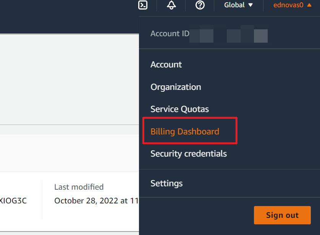Click the XIOG3C identifier text
Viewport: 320px width, 235px height.
(x=13, y=201)
